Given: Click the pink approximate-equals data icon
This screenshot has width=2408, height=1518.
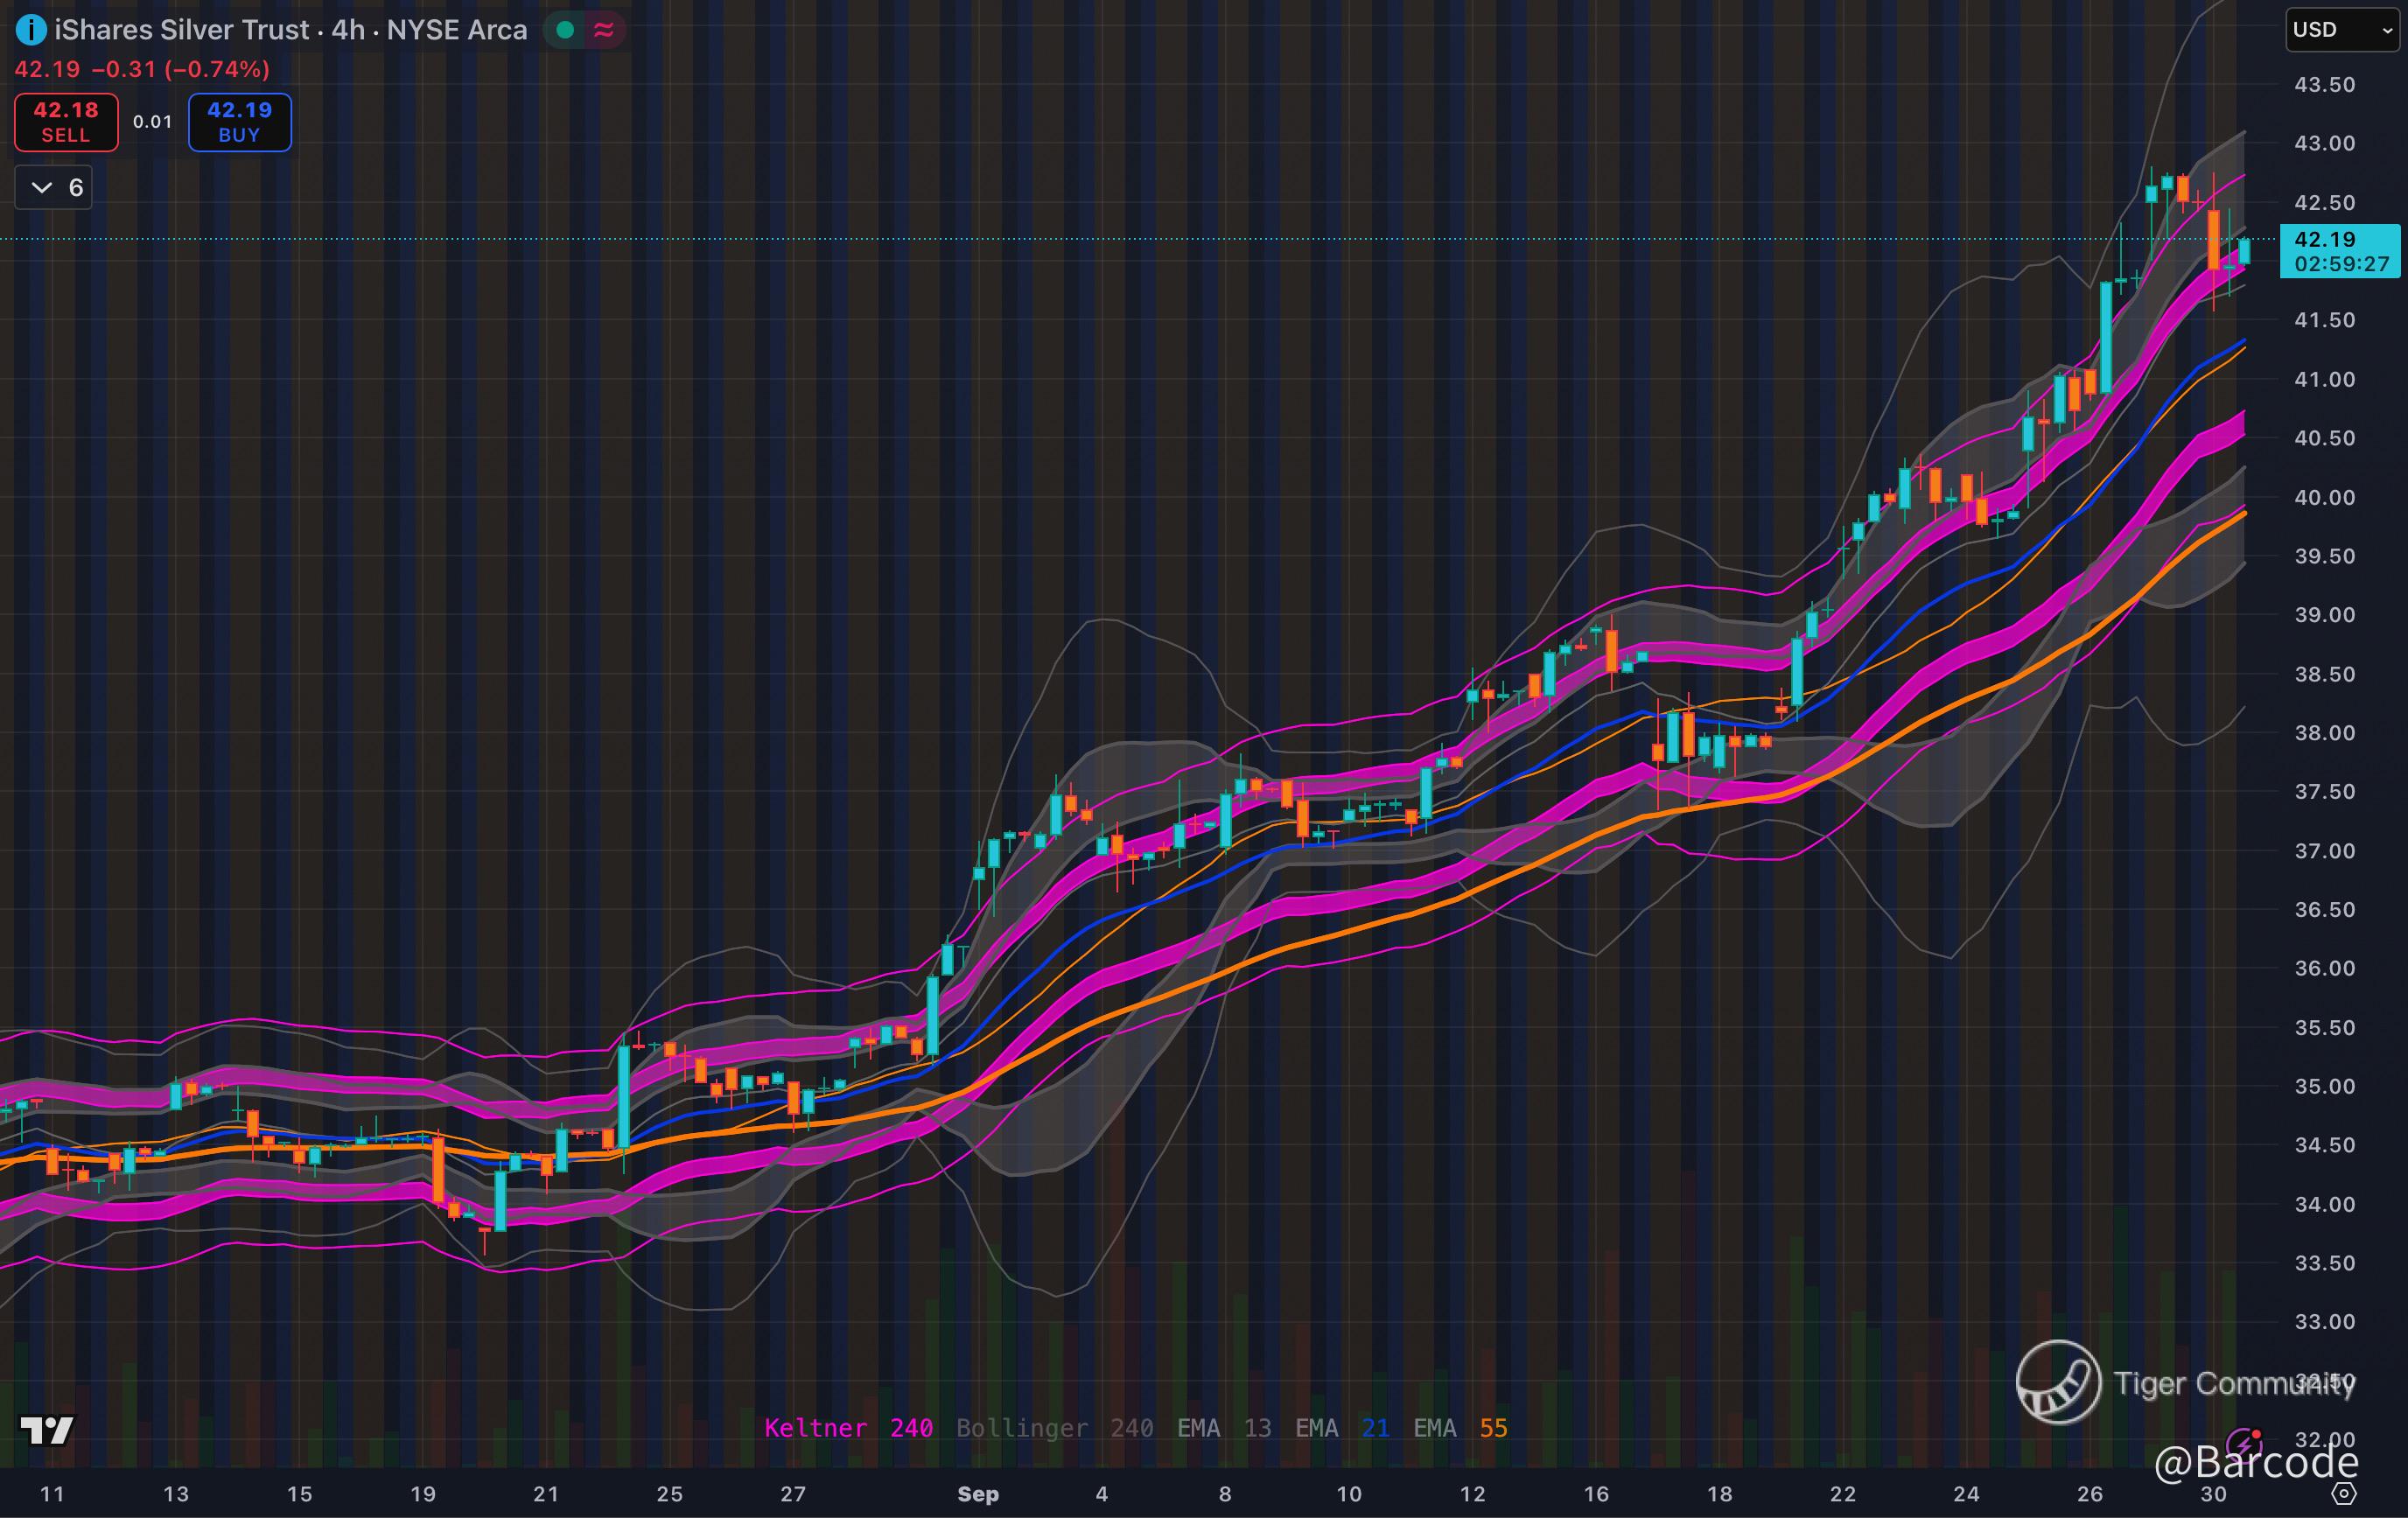Looking at the screenshot, I should [x=604, y=30].
